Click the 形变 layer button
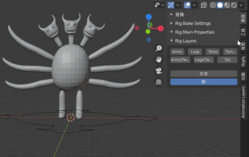This screenshot has height=157, width=249. 204,74
